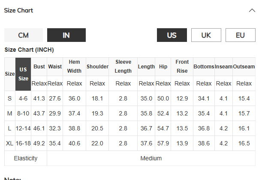Click the Sleeve Length column header
This screenshot has width=259, height=180.
tap(123, 67)
